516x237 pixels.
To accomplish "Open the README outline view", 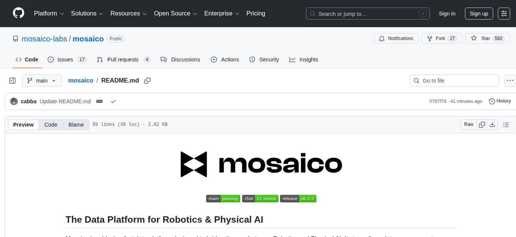I will pos(506,124).
